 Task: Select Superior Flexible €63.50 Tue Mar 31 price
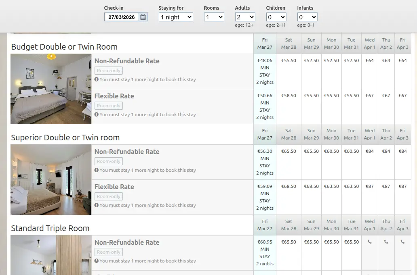pyautogui.click(x=351, y=186)
